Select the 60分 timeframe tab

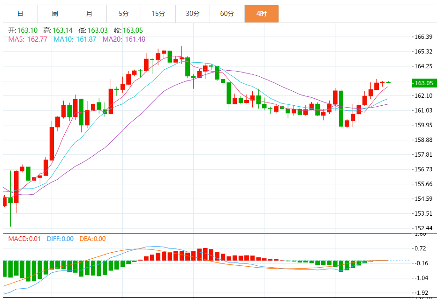227,14
